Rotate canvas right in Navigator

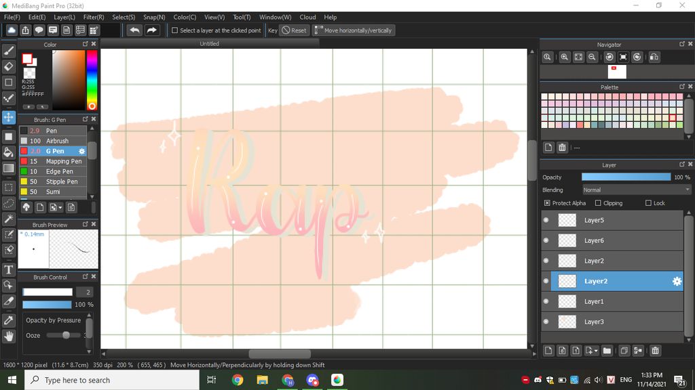tap(637, 57)
